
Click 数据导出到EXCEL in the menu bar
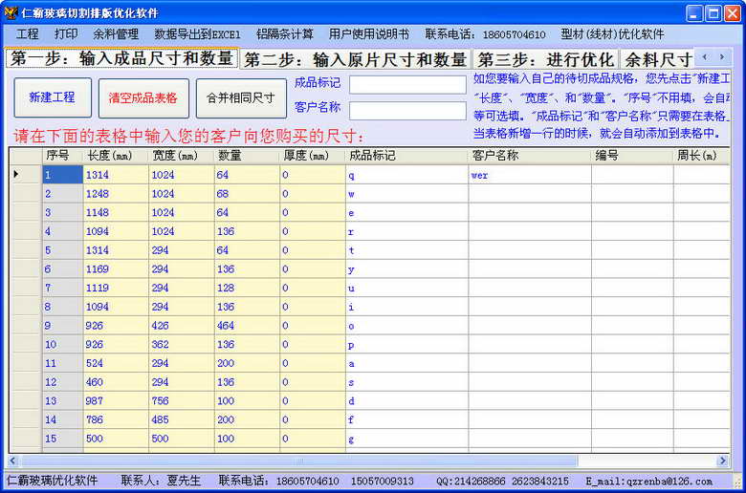click(197, 33)
